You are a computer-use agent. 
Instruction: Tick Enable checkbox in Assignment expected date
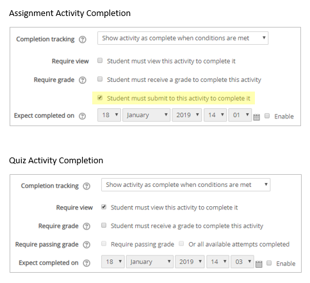coord(267,116)
